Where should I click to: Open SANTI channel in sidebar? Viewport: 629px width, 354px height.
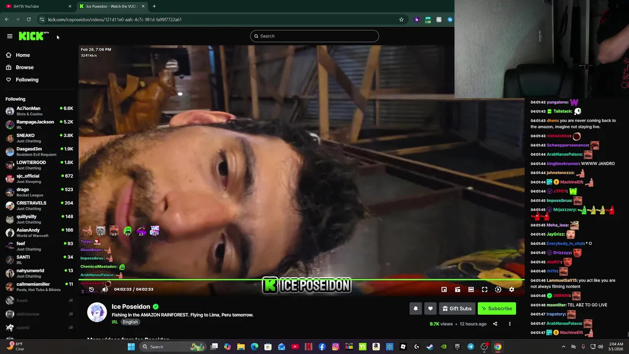click(x=39, y=260)
